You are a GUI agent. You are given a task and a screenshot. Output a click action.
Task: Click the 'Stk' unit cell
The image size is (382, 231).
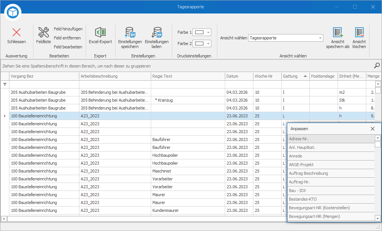click(x=352, y=100)
